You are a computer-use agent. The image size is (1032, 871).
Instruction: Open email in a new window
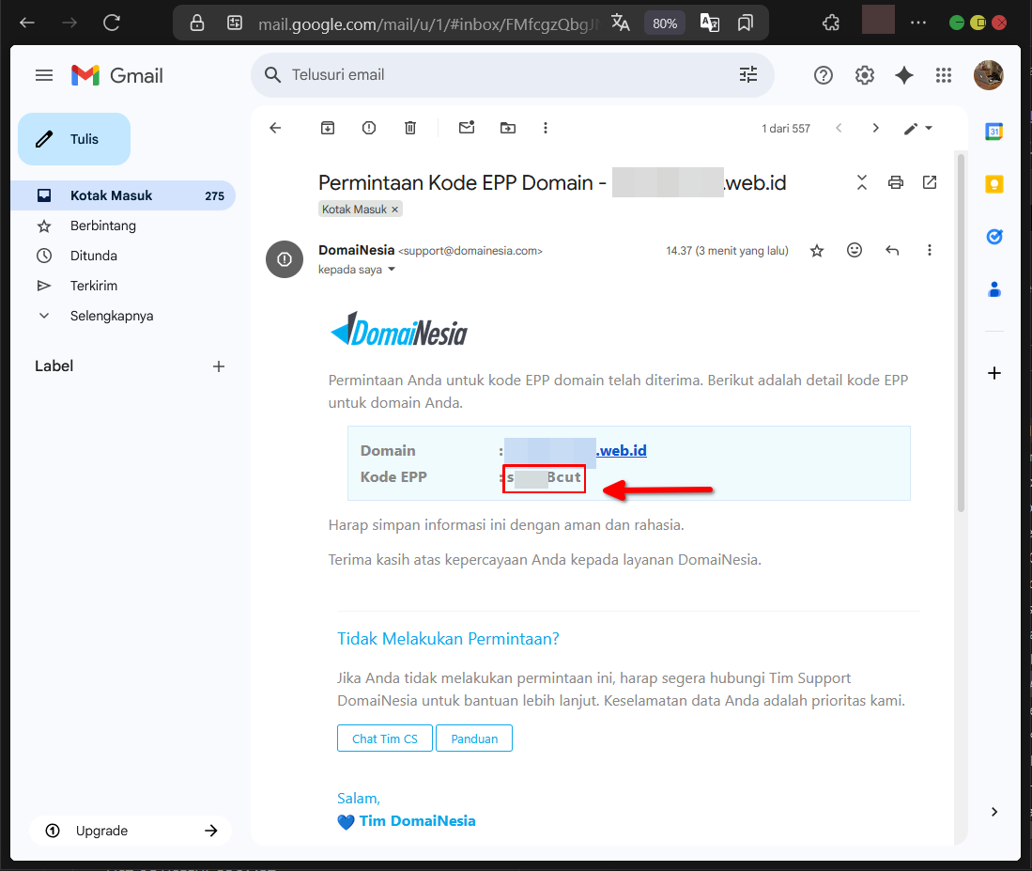pyautogui.click(x=930, y=182)
